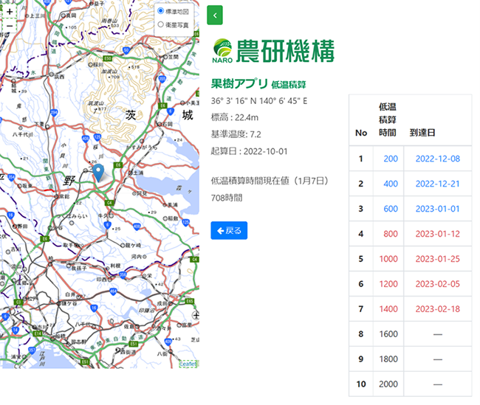The height and width of the screenshot is (405, 480).
Task: Select the 衛星写真 radio option
Action: coord(161,24)
